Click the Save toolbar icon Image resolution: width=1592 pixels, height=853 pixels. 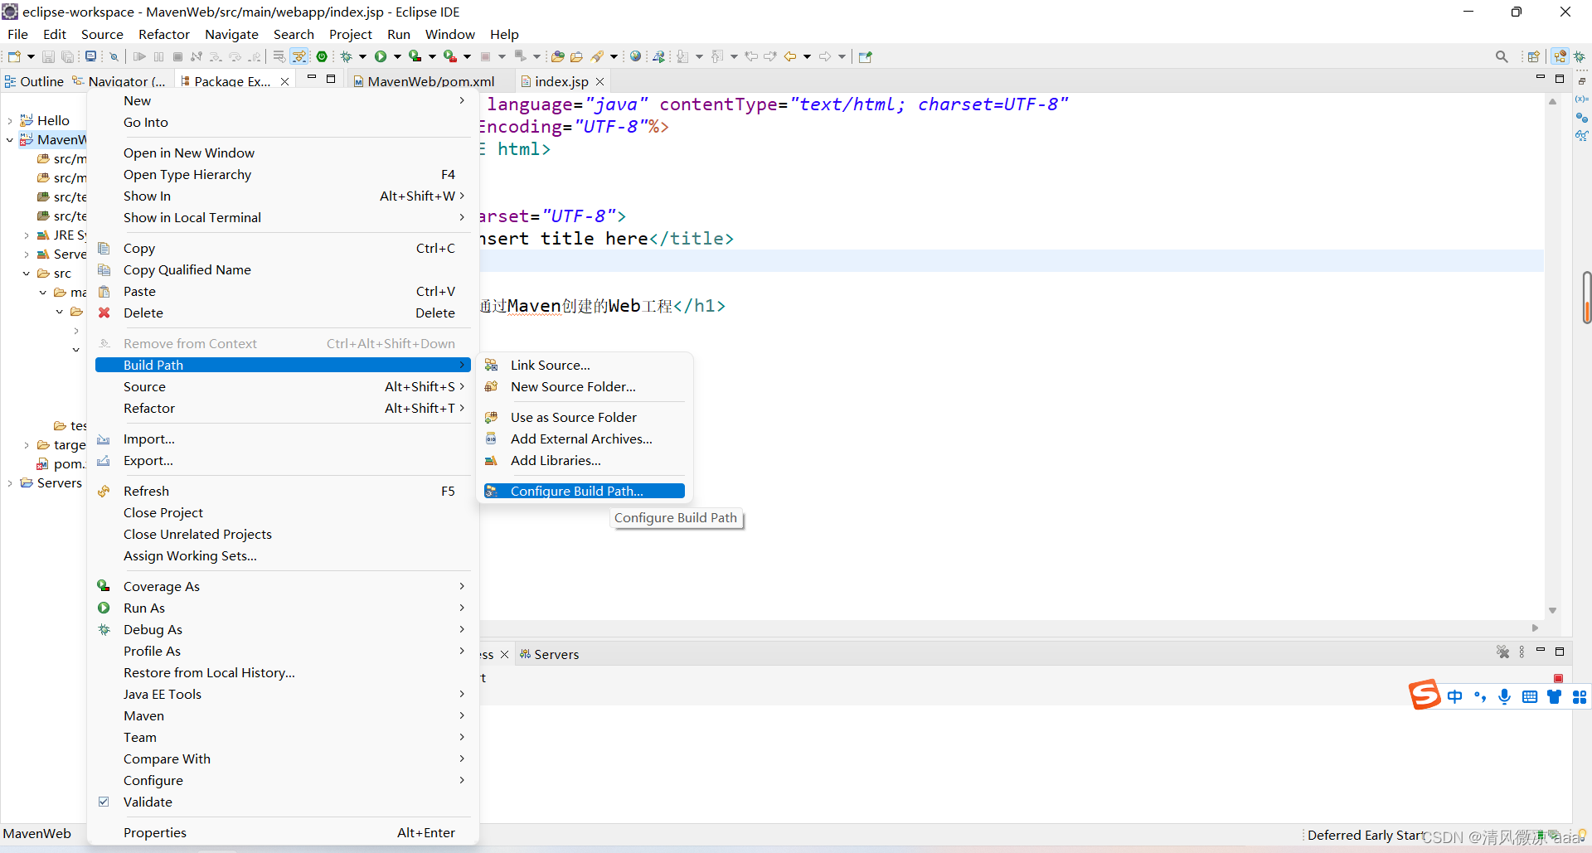click(48, 56)
